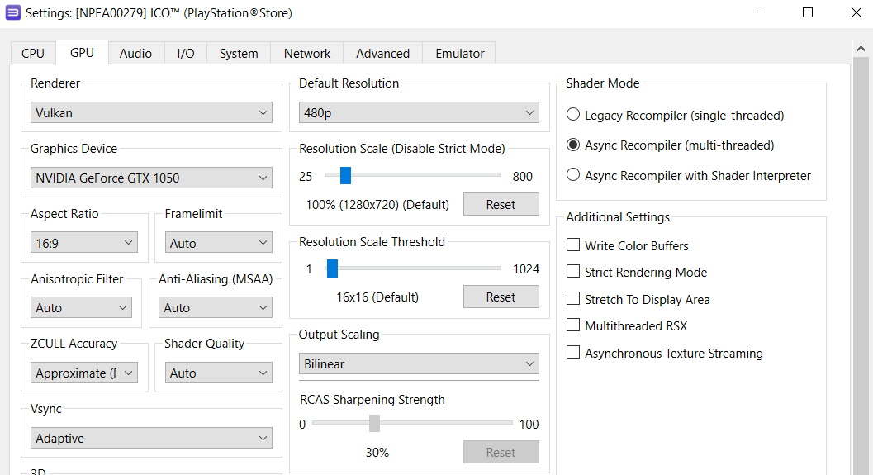
Task: Open the Audio tab
Action: click(x=135, y=53)
